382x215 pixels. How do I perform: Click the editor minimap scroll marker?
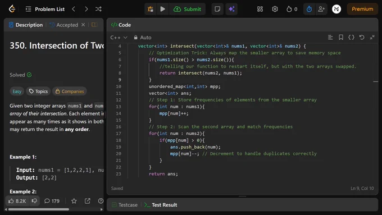376,81
